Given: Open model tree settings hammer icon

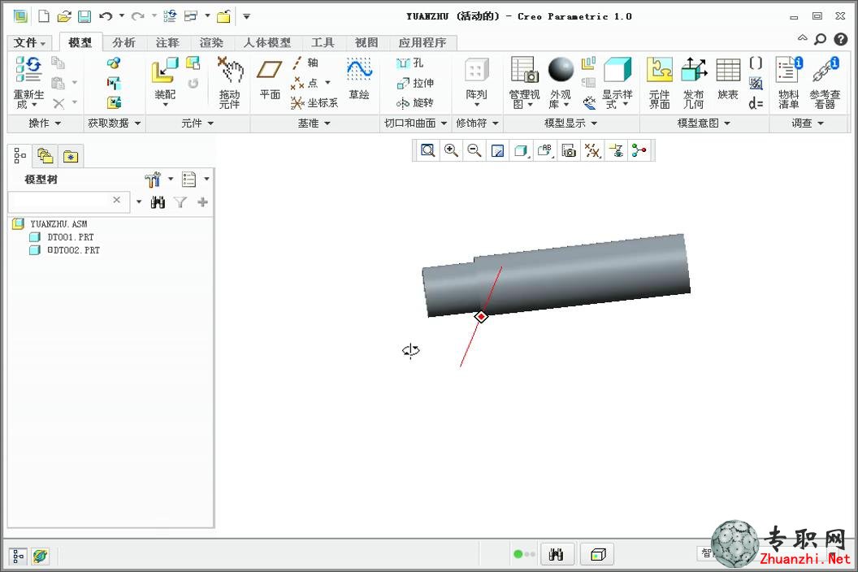Looking at the screenshot, I should click(x=154, y=179).
